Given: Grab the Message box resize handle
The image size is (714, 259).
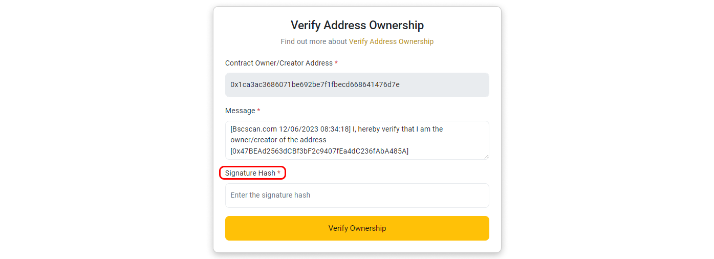Looking at the screenshot, I should tap(486, 156).
